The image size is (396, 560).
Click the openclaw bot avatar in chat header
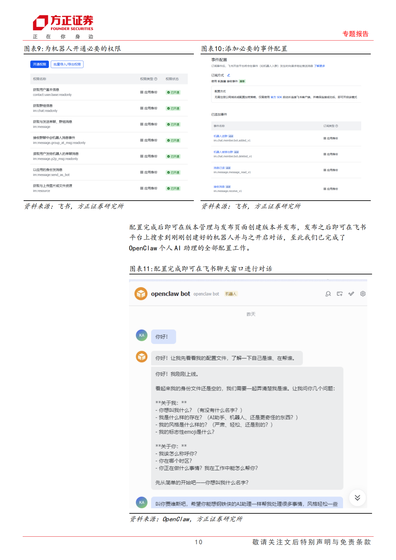point(141,294)
